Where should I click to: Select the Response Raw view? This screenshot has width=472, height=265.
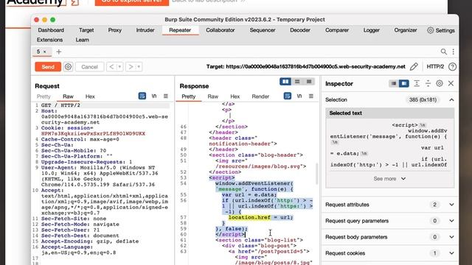pos(213,96)
